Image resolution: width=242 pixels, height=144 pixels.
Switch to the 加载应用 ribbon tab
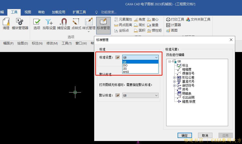[x=59, y=12]
